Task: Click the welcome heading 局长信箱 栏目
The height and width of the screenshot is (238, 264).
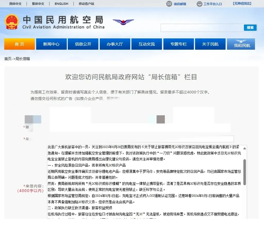Action: (131, 77)
